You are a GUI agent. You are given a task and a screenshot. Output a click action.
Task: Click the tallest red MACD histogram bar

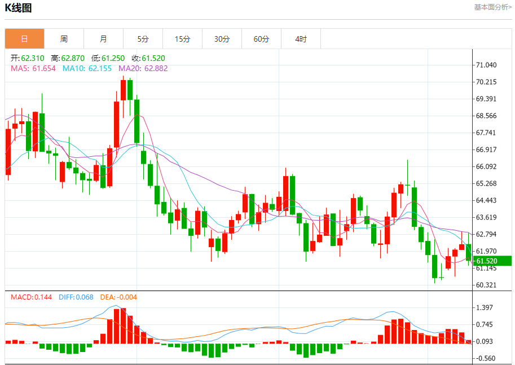tap(123, 326)
